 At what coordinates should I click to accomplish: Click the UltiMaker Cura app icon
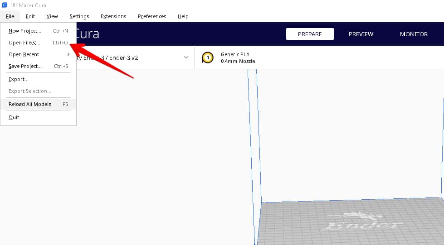point(5,5)
